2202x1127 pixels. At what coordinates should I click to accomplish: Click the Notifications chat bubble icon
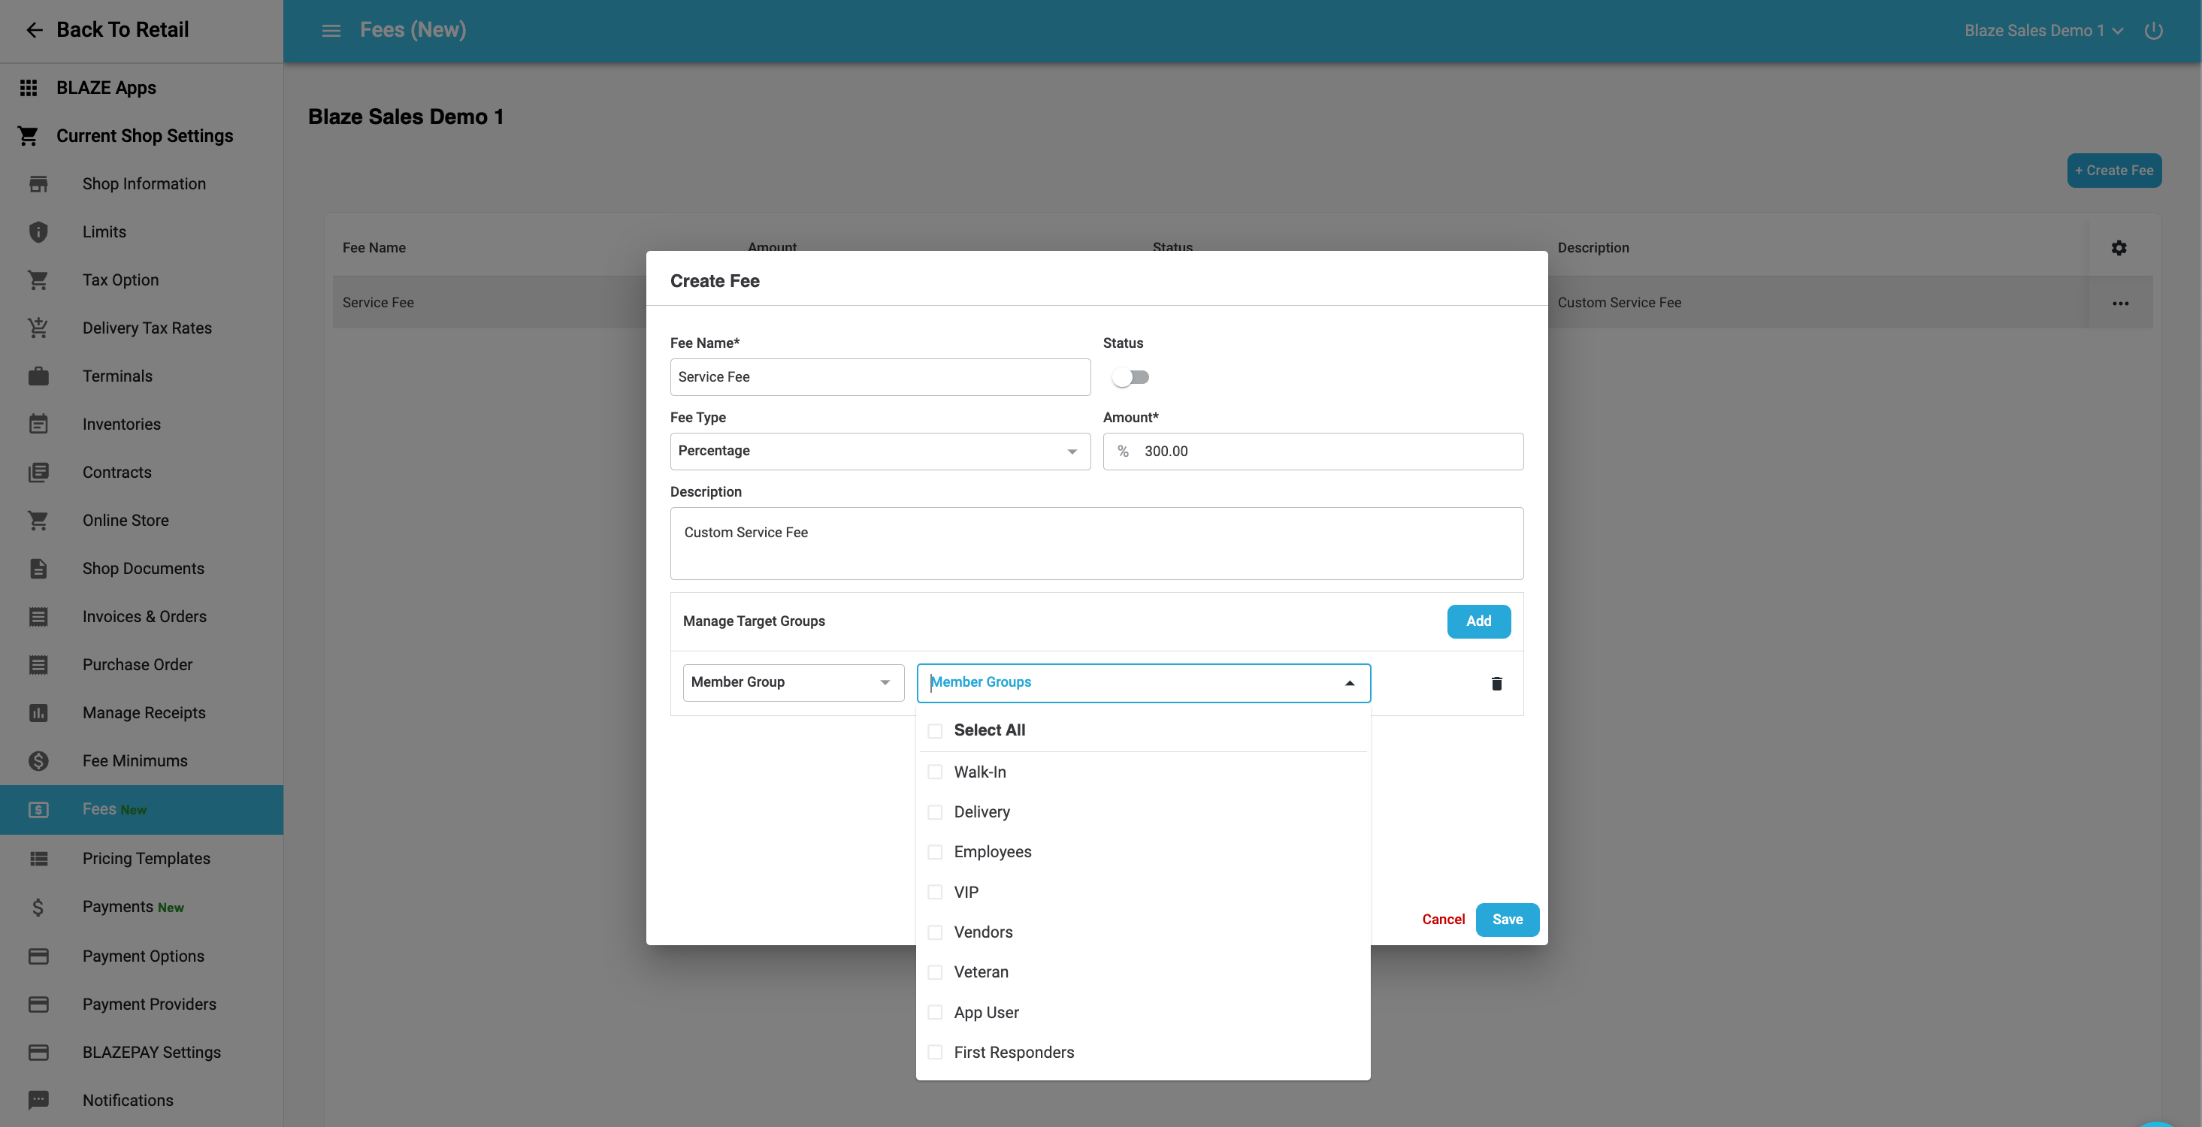(x=38, y=1100)
